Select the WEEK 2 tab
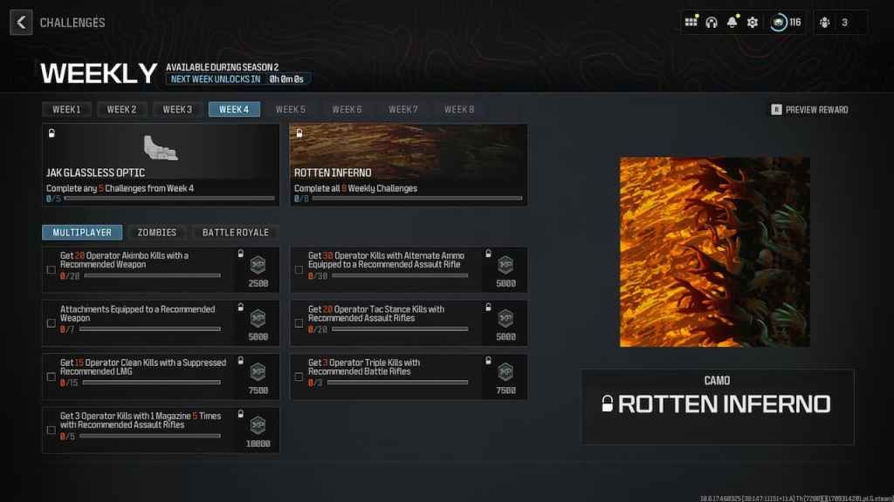Viewport: 894px width, 502px height. click(x=121, y=109)
